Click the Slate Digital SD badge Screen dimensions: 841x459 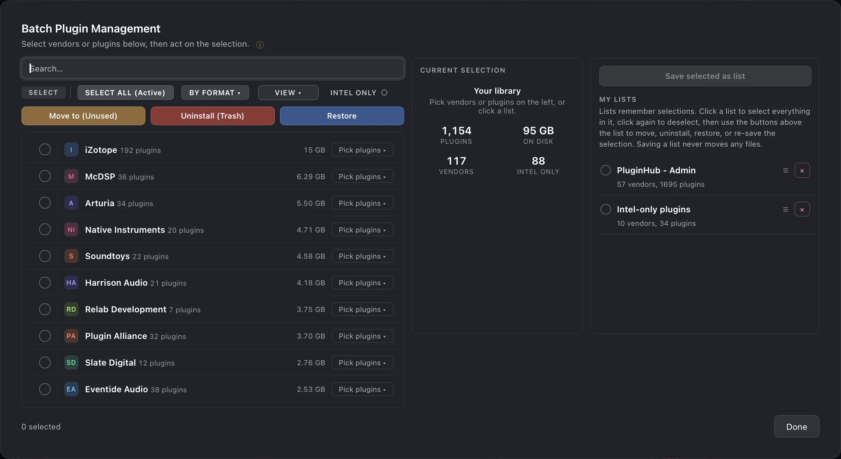[x=71, y=363]
